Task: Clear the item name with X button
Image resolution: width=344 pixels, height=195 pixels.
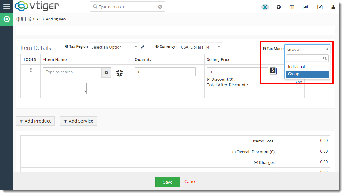Action: (107, 72)
